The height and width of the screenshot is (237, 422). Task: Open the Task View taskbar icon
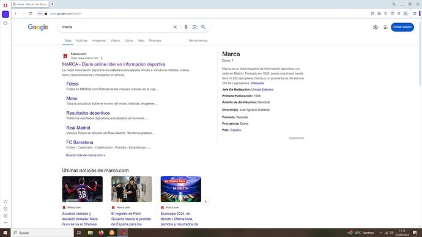79,233
